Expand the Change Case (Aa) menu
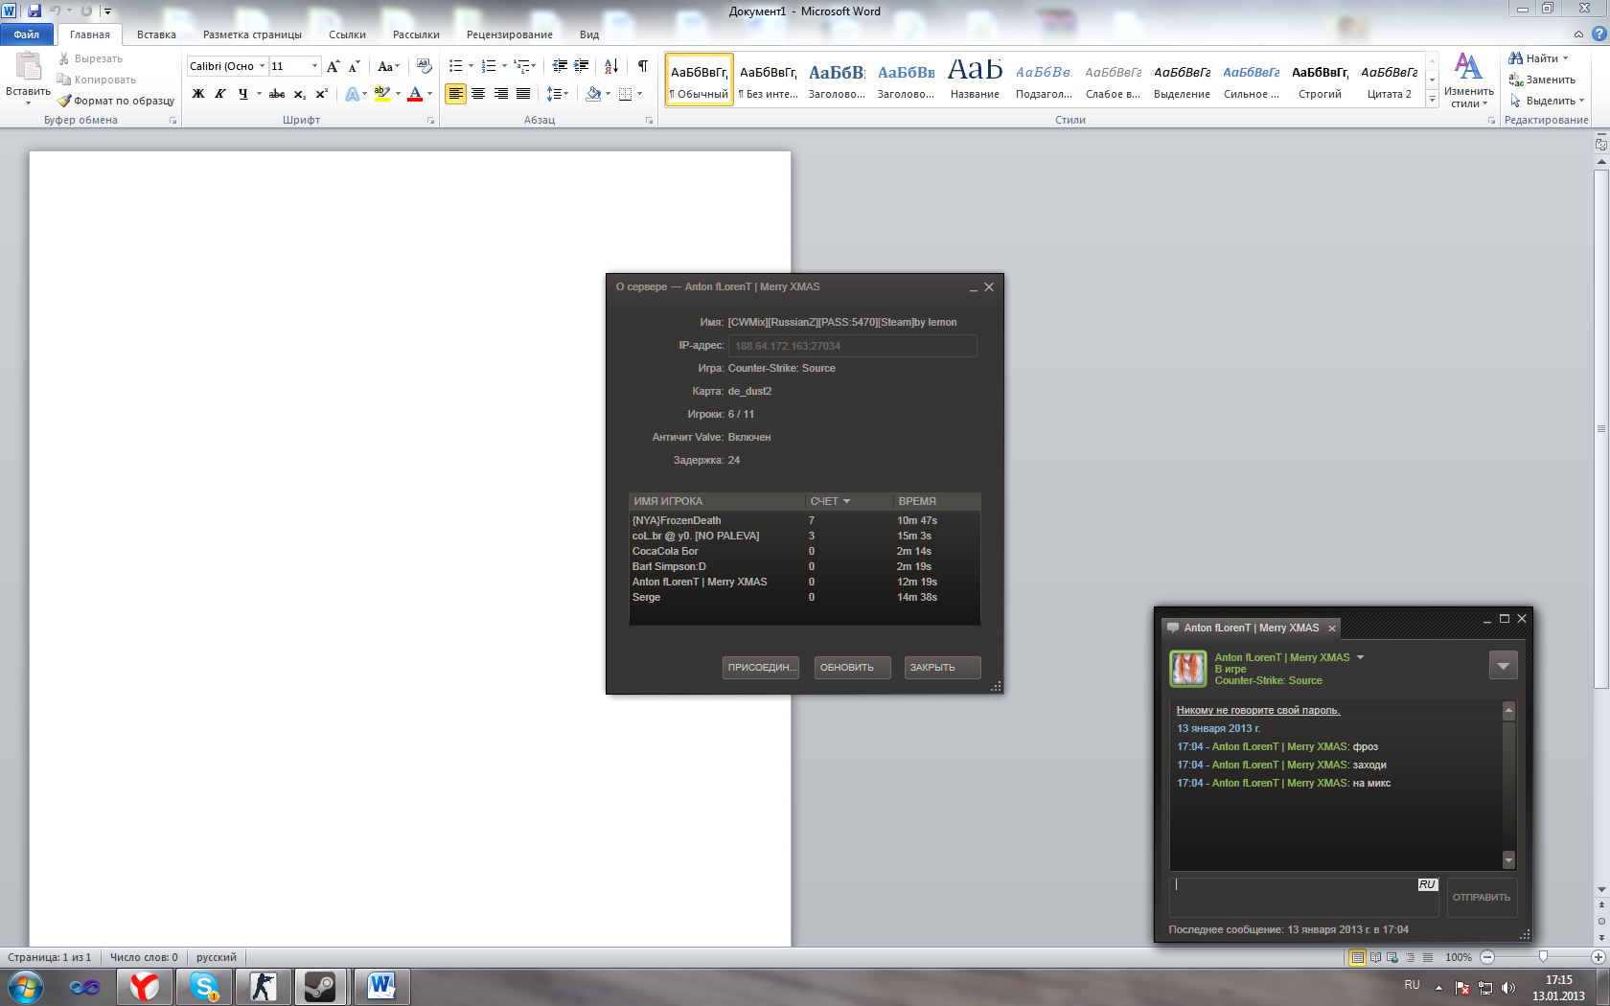Screen dimensions: 1610x1006 point(387,66)
